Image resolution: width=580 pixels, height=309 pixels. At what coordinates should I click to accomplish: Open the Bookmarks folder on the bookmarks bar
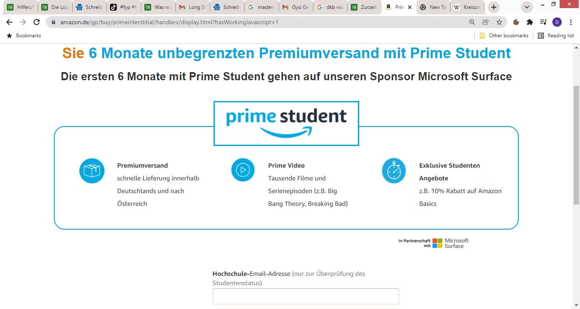coord(24,36)
